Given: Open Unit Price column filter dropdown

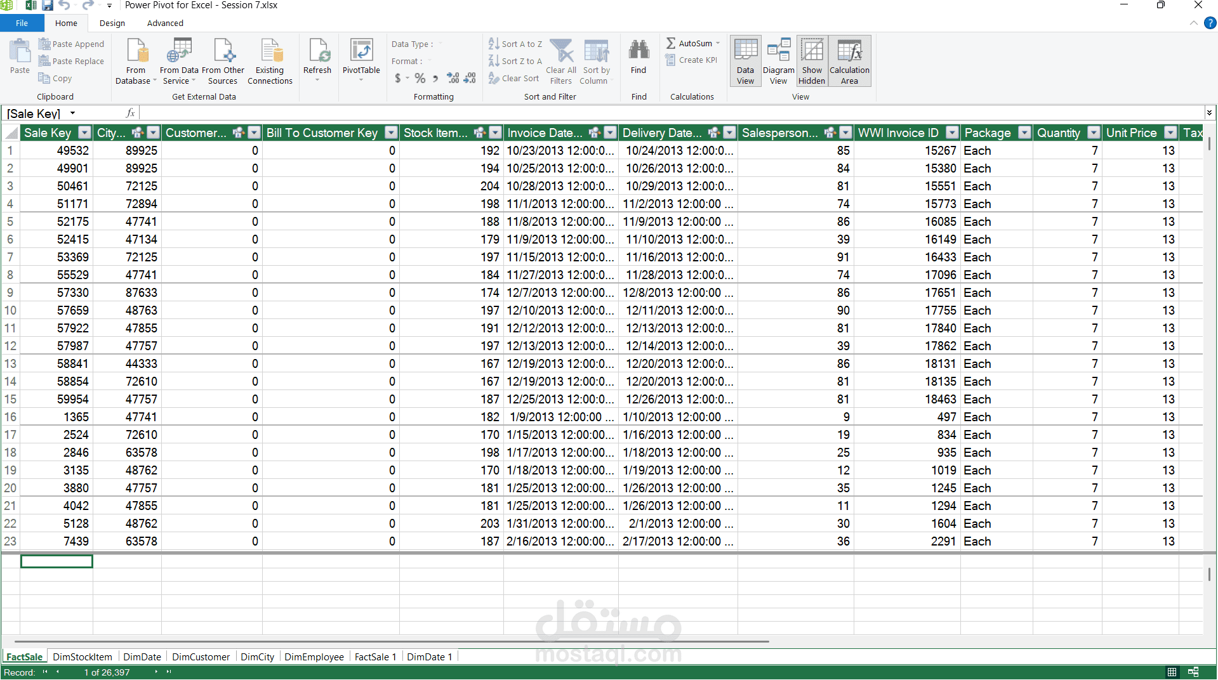Looking at the screenshot, I should click(x=1171, y=133).
